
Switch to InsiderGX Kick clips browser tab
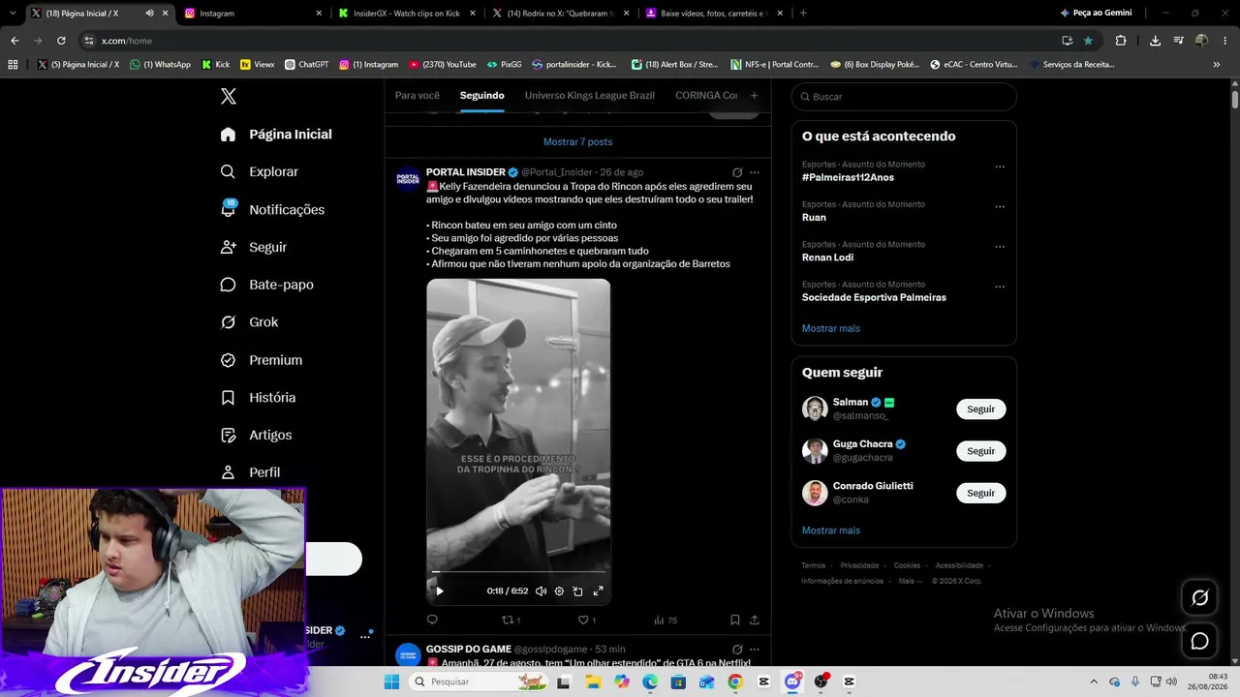[x=406, y=14]
